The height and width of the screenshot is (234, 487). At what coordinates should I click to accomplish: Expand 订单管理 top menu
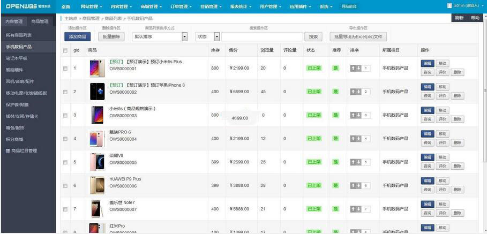tap(181, 6)
